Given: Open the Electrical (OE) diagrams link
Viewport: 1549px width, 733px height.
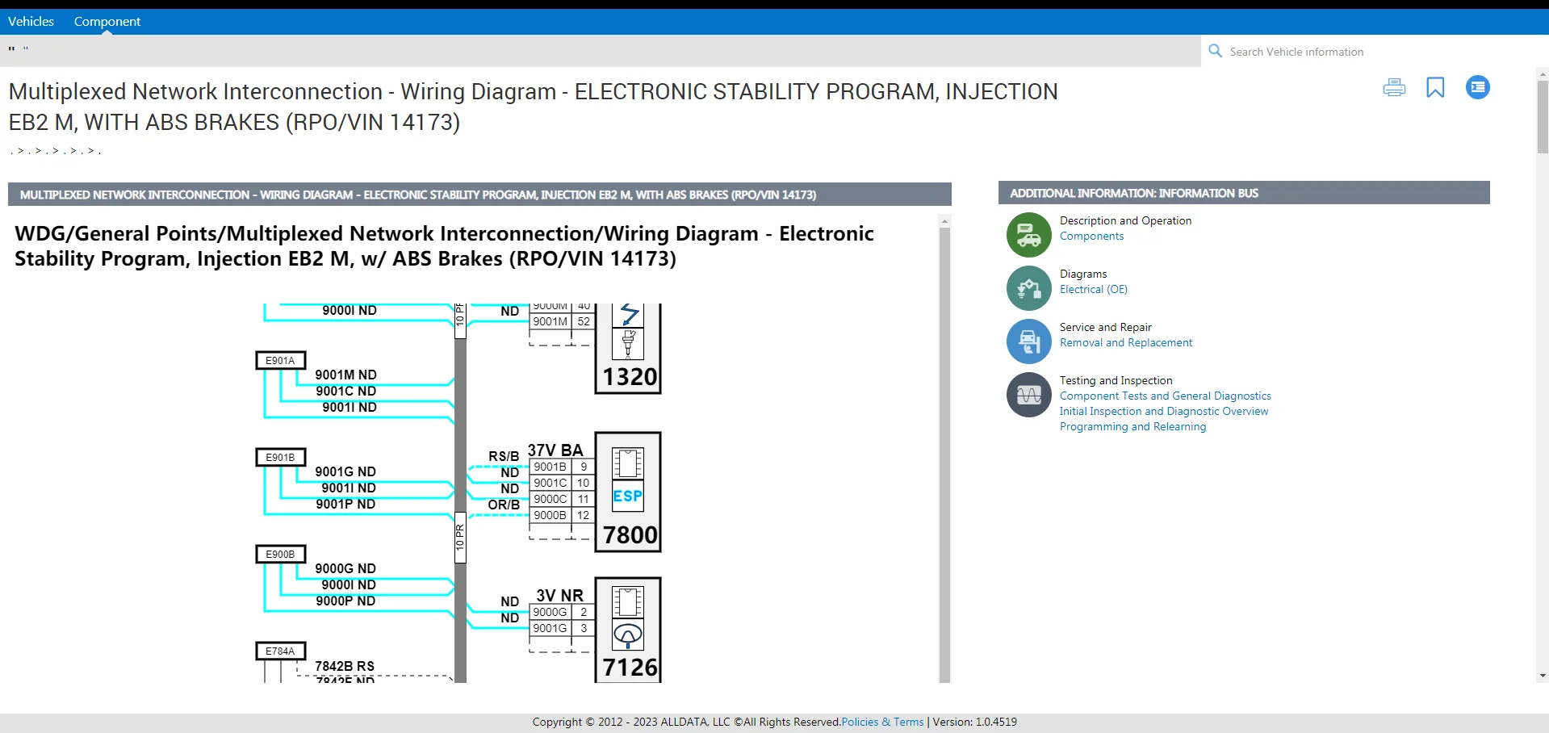Looking at the screenshot, I should (1094, 289).
